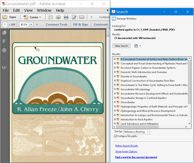Click the New Search button
194x163 pixels.
click(x=121, y=46)
